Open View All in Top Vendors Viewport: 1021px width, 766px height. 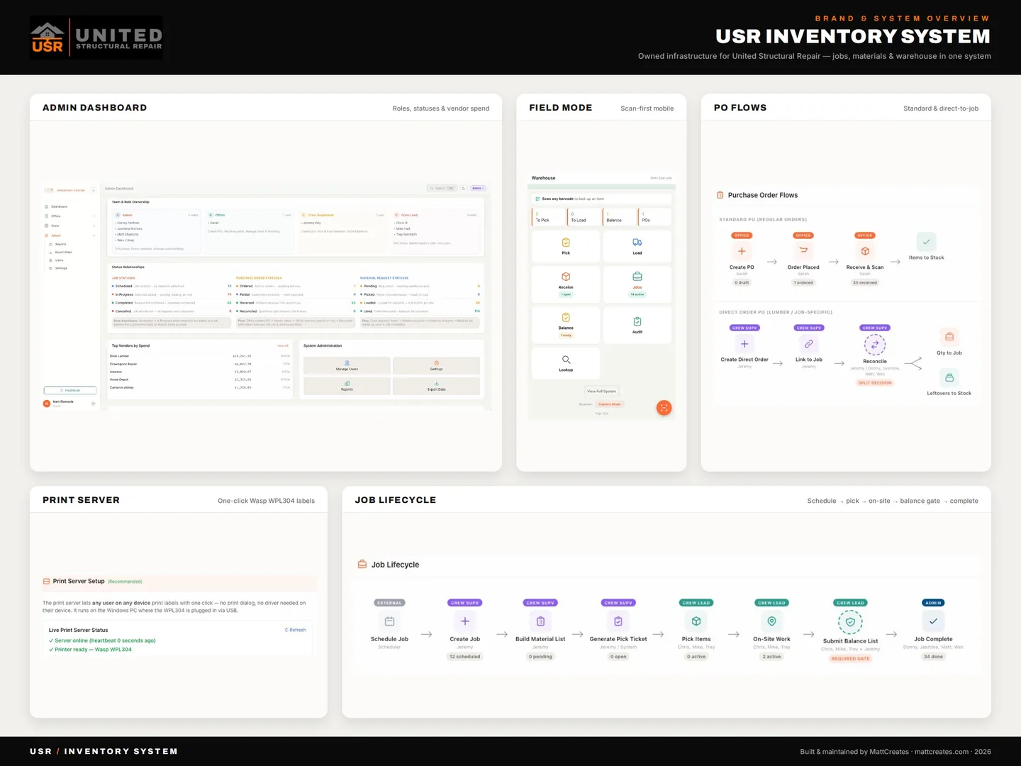(283, 346)
